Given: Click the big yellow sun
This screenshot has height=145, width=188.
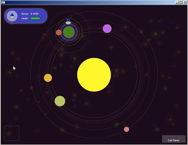Looking at the screenshot, I should [x=94, y=75].
